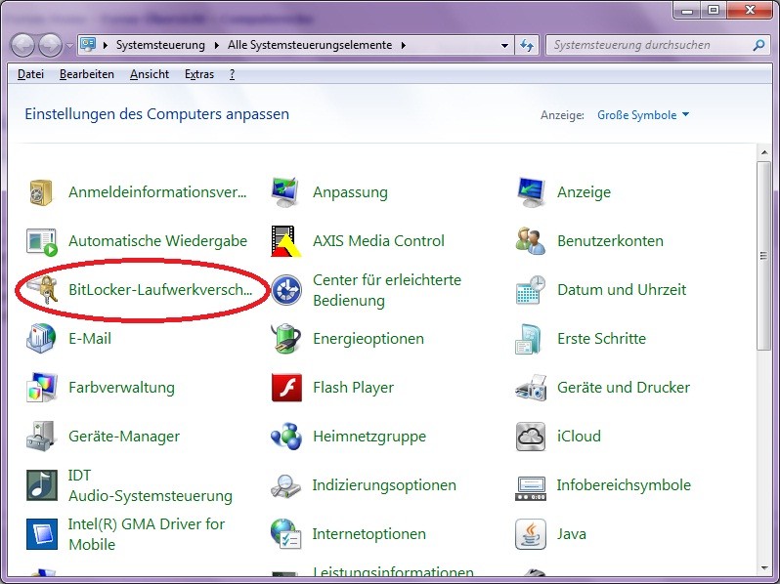This screenshot has width=780, height=584.
Task: Open the Internetoptionen link
Action: 368,534
